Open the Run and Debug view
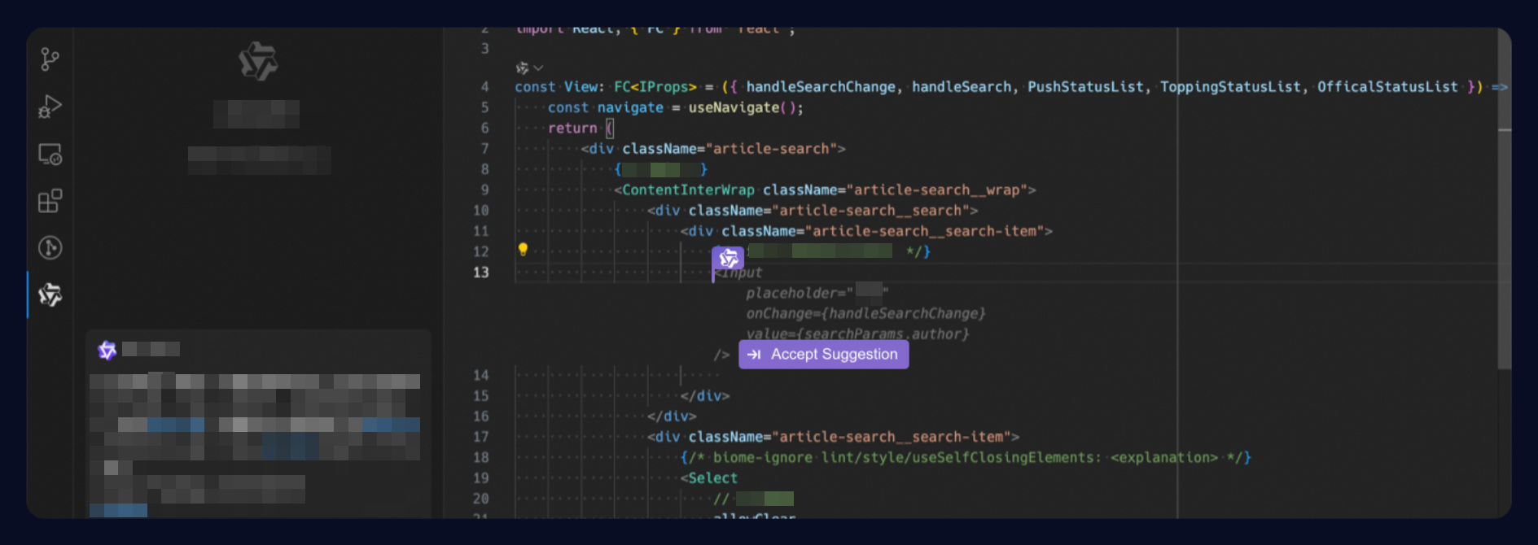The width and height of the screenshot is (1538, 545). click(x=50, y=107)
